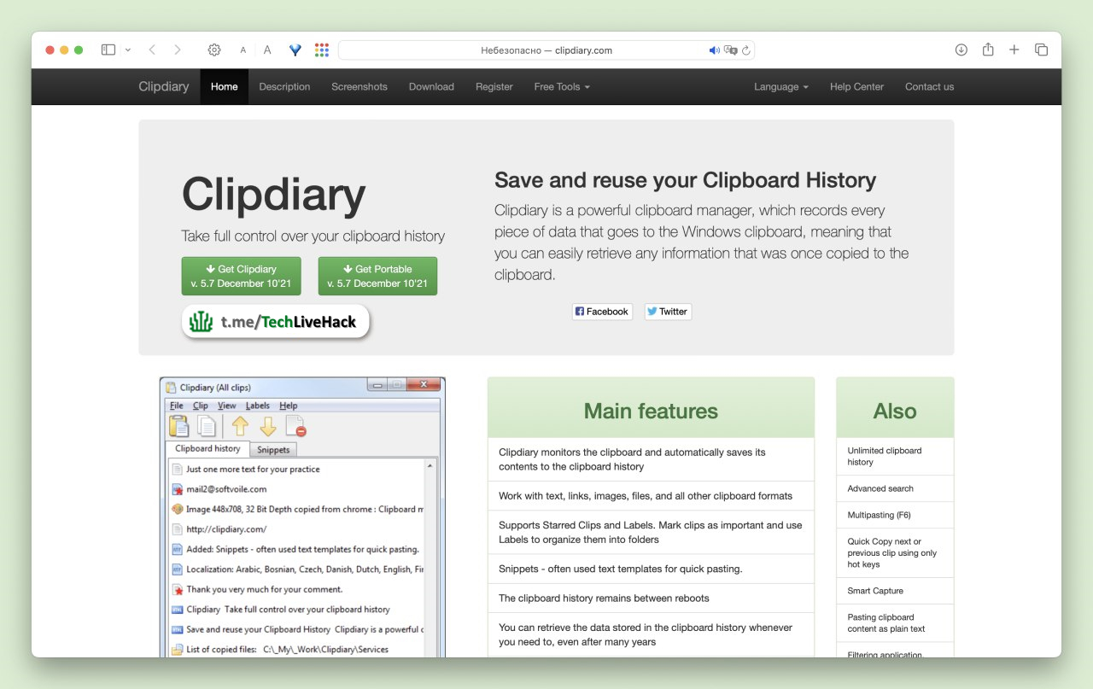1093x689 pixels.
Task: Click the yellow up arrow icon
Action: (240, 426)
